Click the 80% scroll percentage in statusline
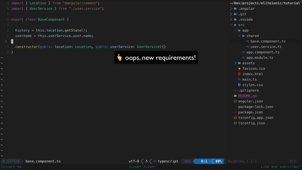Screen dimensions: 302x170 (x=218, y=161)
